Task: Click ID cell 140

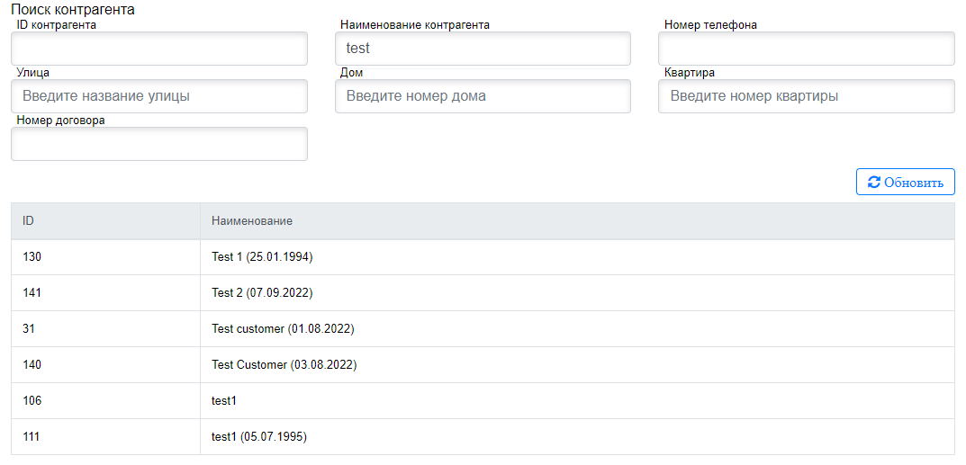Action: point(105,365)
